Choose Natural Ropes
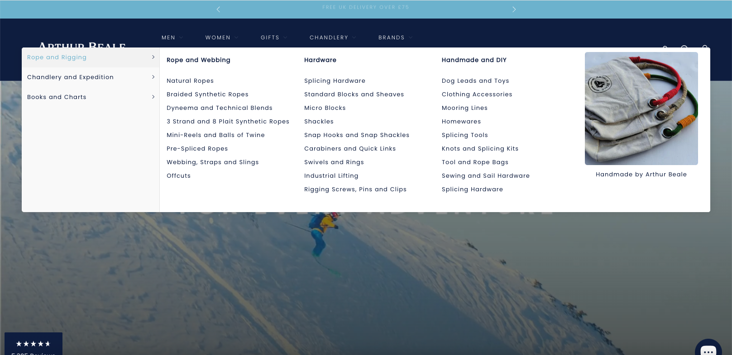Viewport: 732px width, 355px height. [190, 81]
